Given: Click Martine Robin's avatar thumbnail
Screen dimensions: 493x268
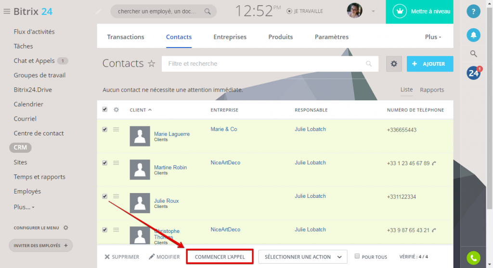Looking at the screenshot, I should (x=140, y=170).
